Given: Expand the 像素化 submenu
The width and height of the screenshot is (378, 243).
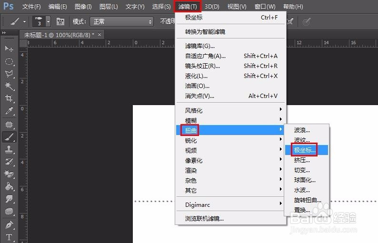Looking at the screenshot, I should click(x=231, y=160).
